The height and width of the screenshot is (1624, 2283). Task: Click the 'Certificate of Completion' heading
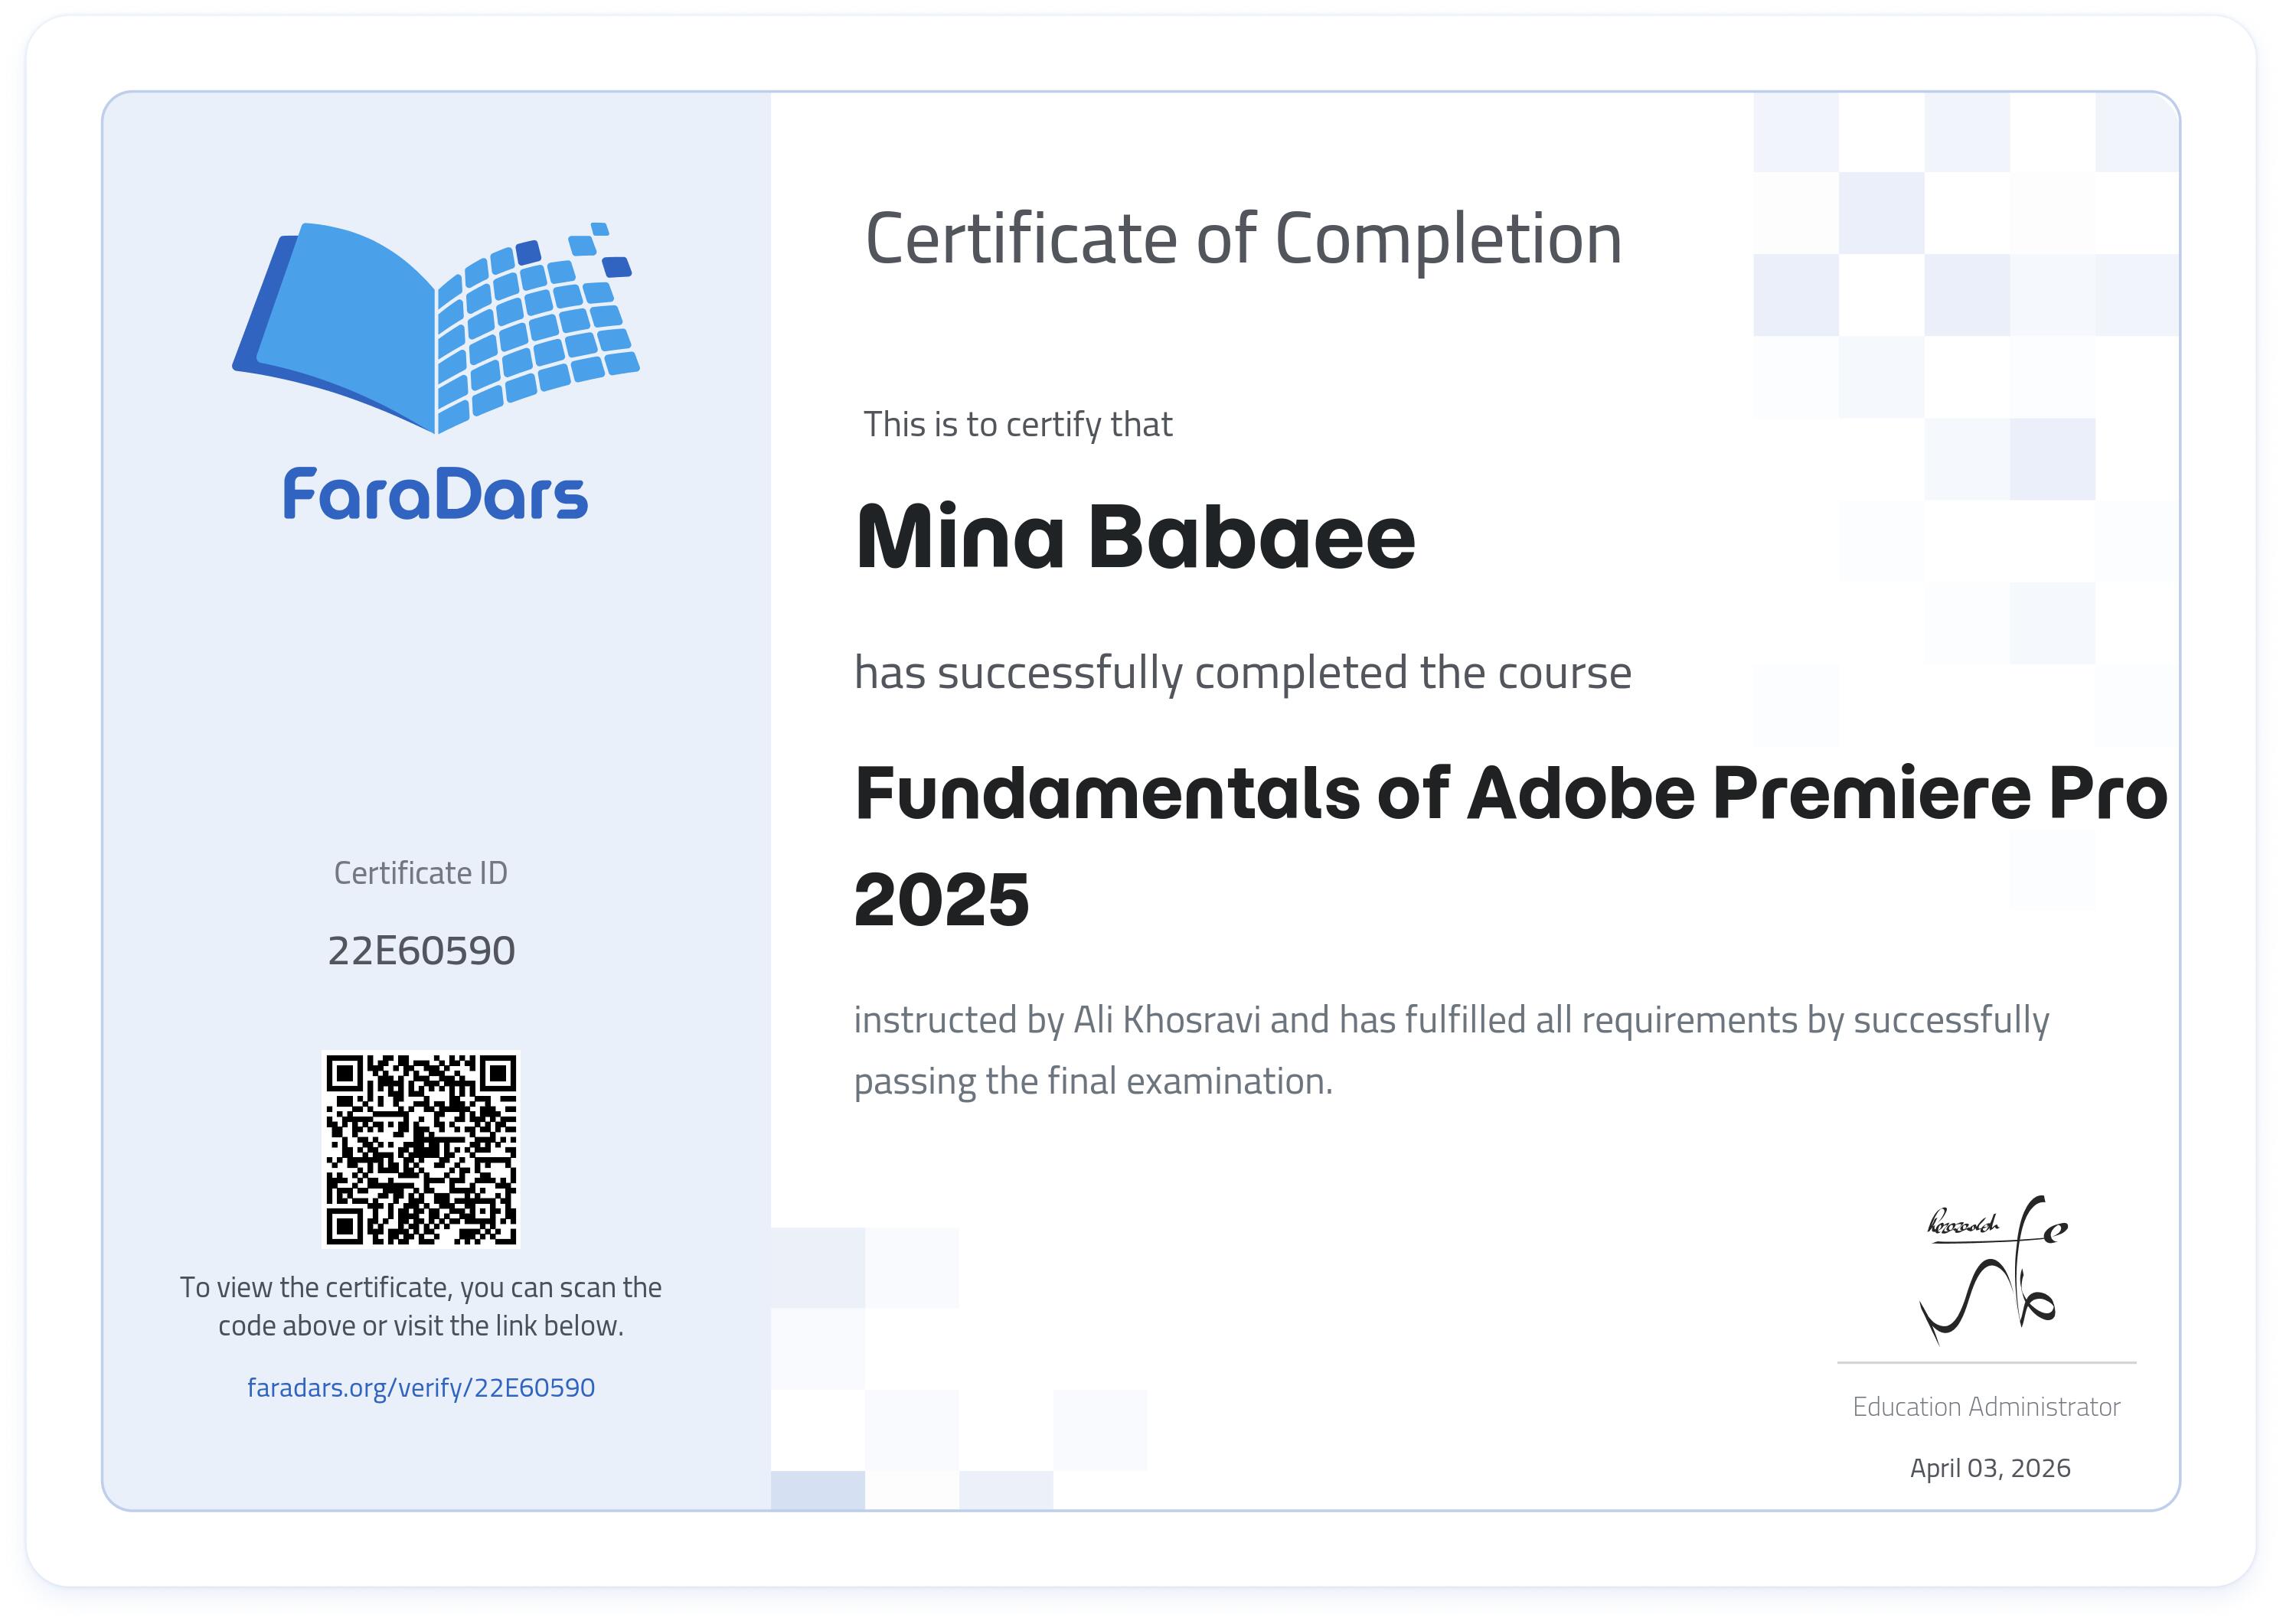point(1243,240)
